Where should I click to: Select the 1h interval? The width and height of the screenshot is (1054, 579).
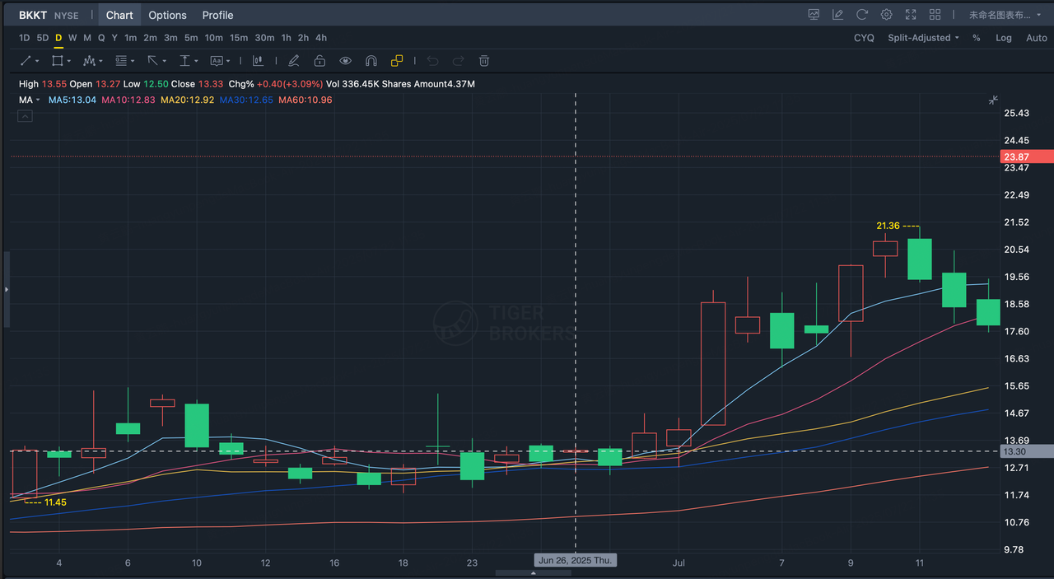coord(286,38)
